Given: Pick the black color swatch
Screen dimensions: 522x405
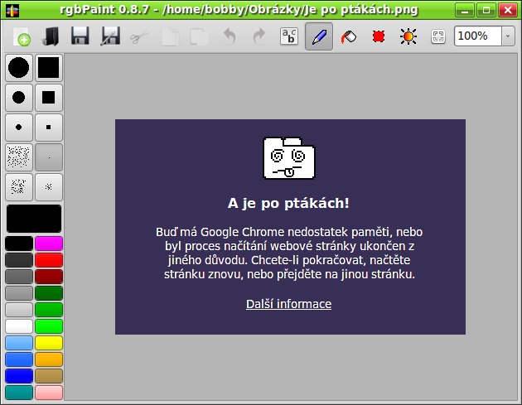Looking at the screenshot, I should [19, 243].
